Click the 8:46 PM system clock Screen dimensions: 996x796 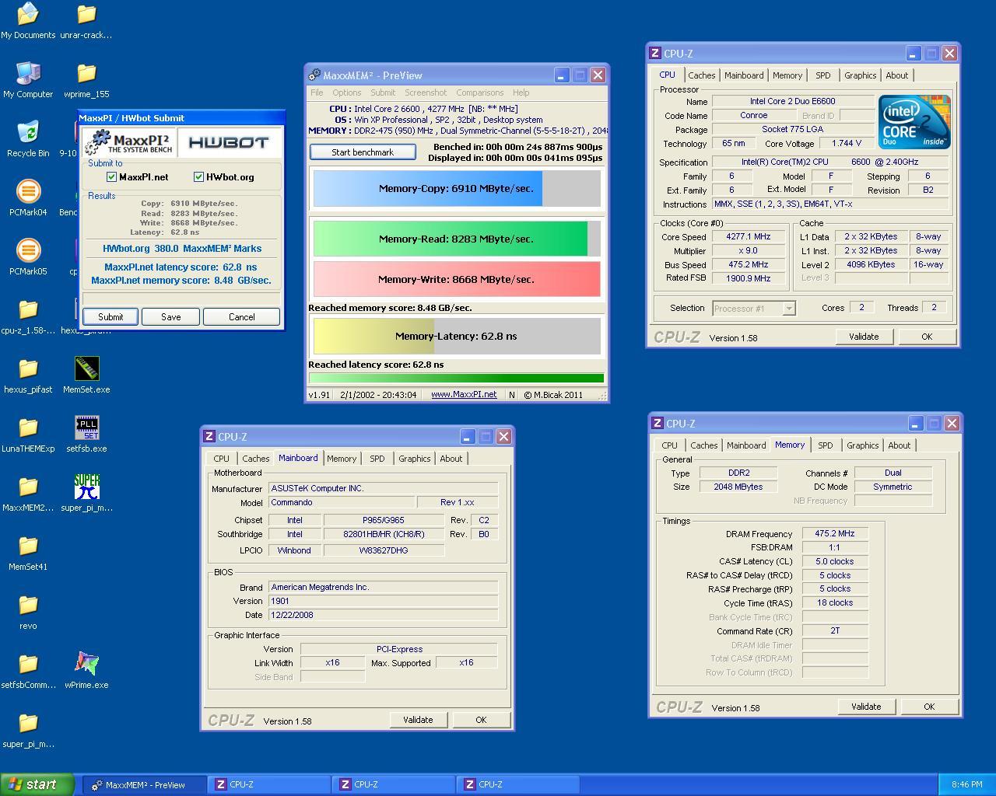click(966, 785)
